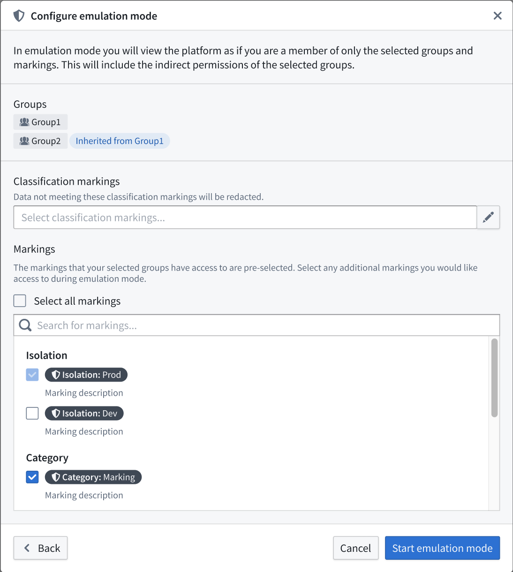Click the markings list scrollbar
The image size is (513, 572).
point(494,378)
